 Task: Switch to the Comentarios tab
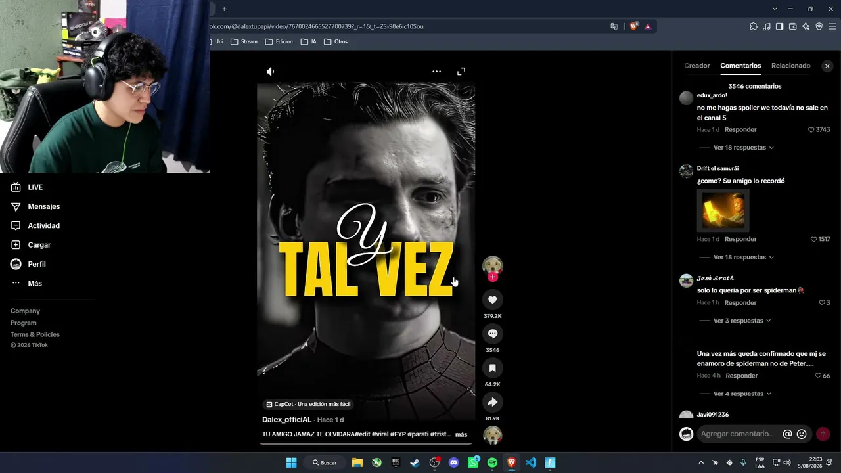click(x=740, y=66)
